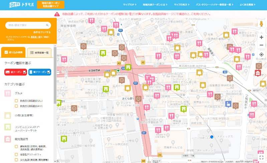Open the pink restaurant marker above 京城園

171,116
